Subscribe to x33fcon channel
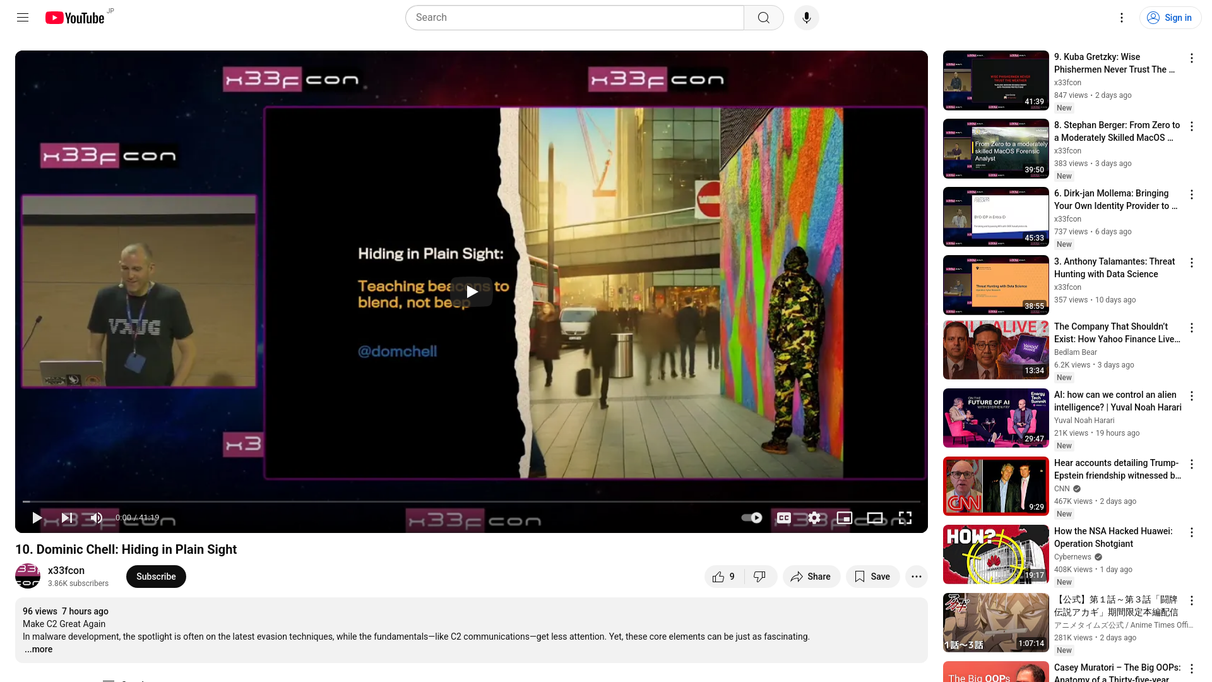The height and width of the screenshot is (682, 1212). point(156,577)
